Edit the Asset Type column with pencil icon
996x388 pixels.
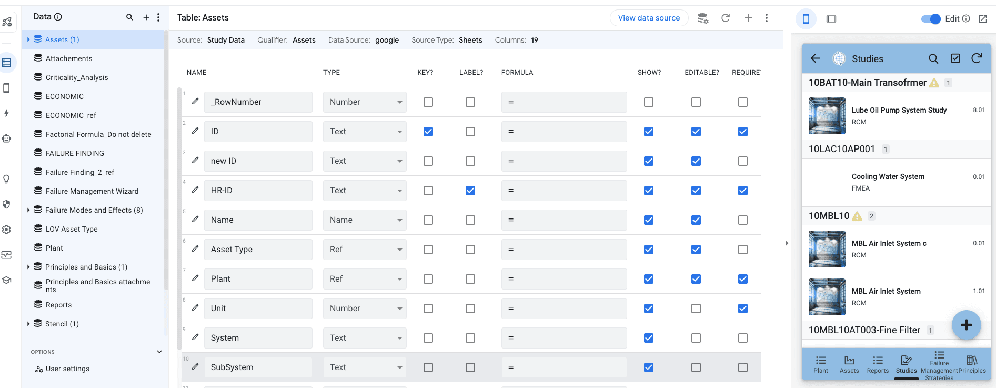(195, 248)
